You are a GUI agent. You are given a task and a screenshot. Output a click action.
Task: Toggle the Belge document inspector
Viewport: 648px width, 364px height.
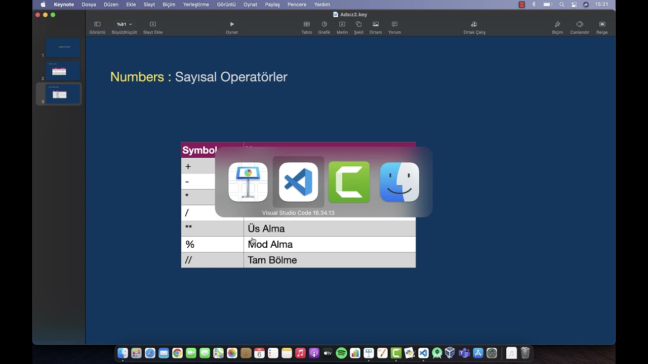(x=602, y=27)
